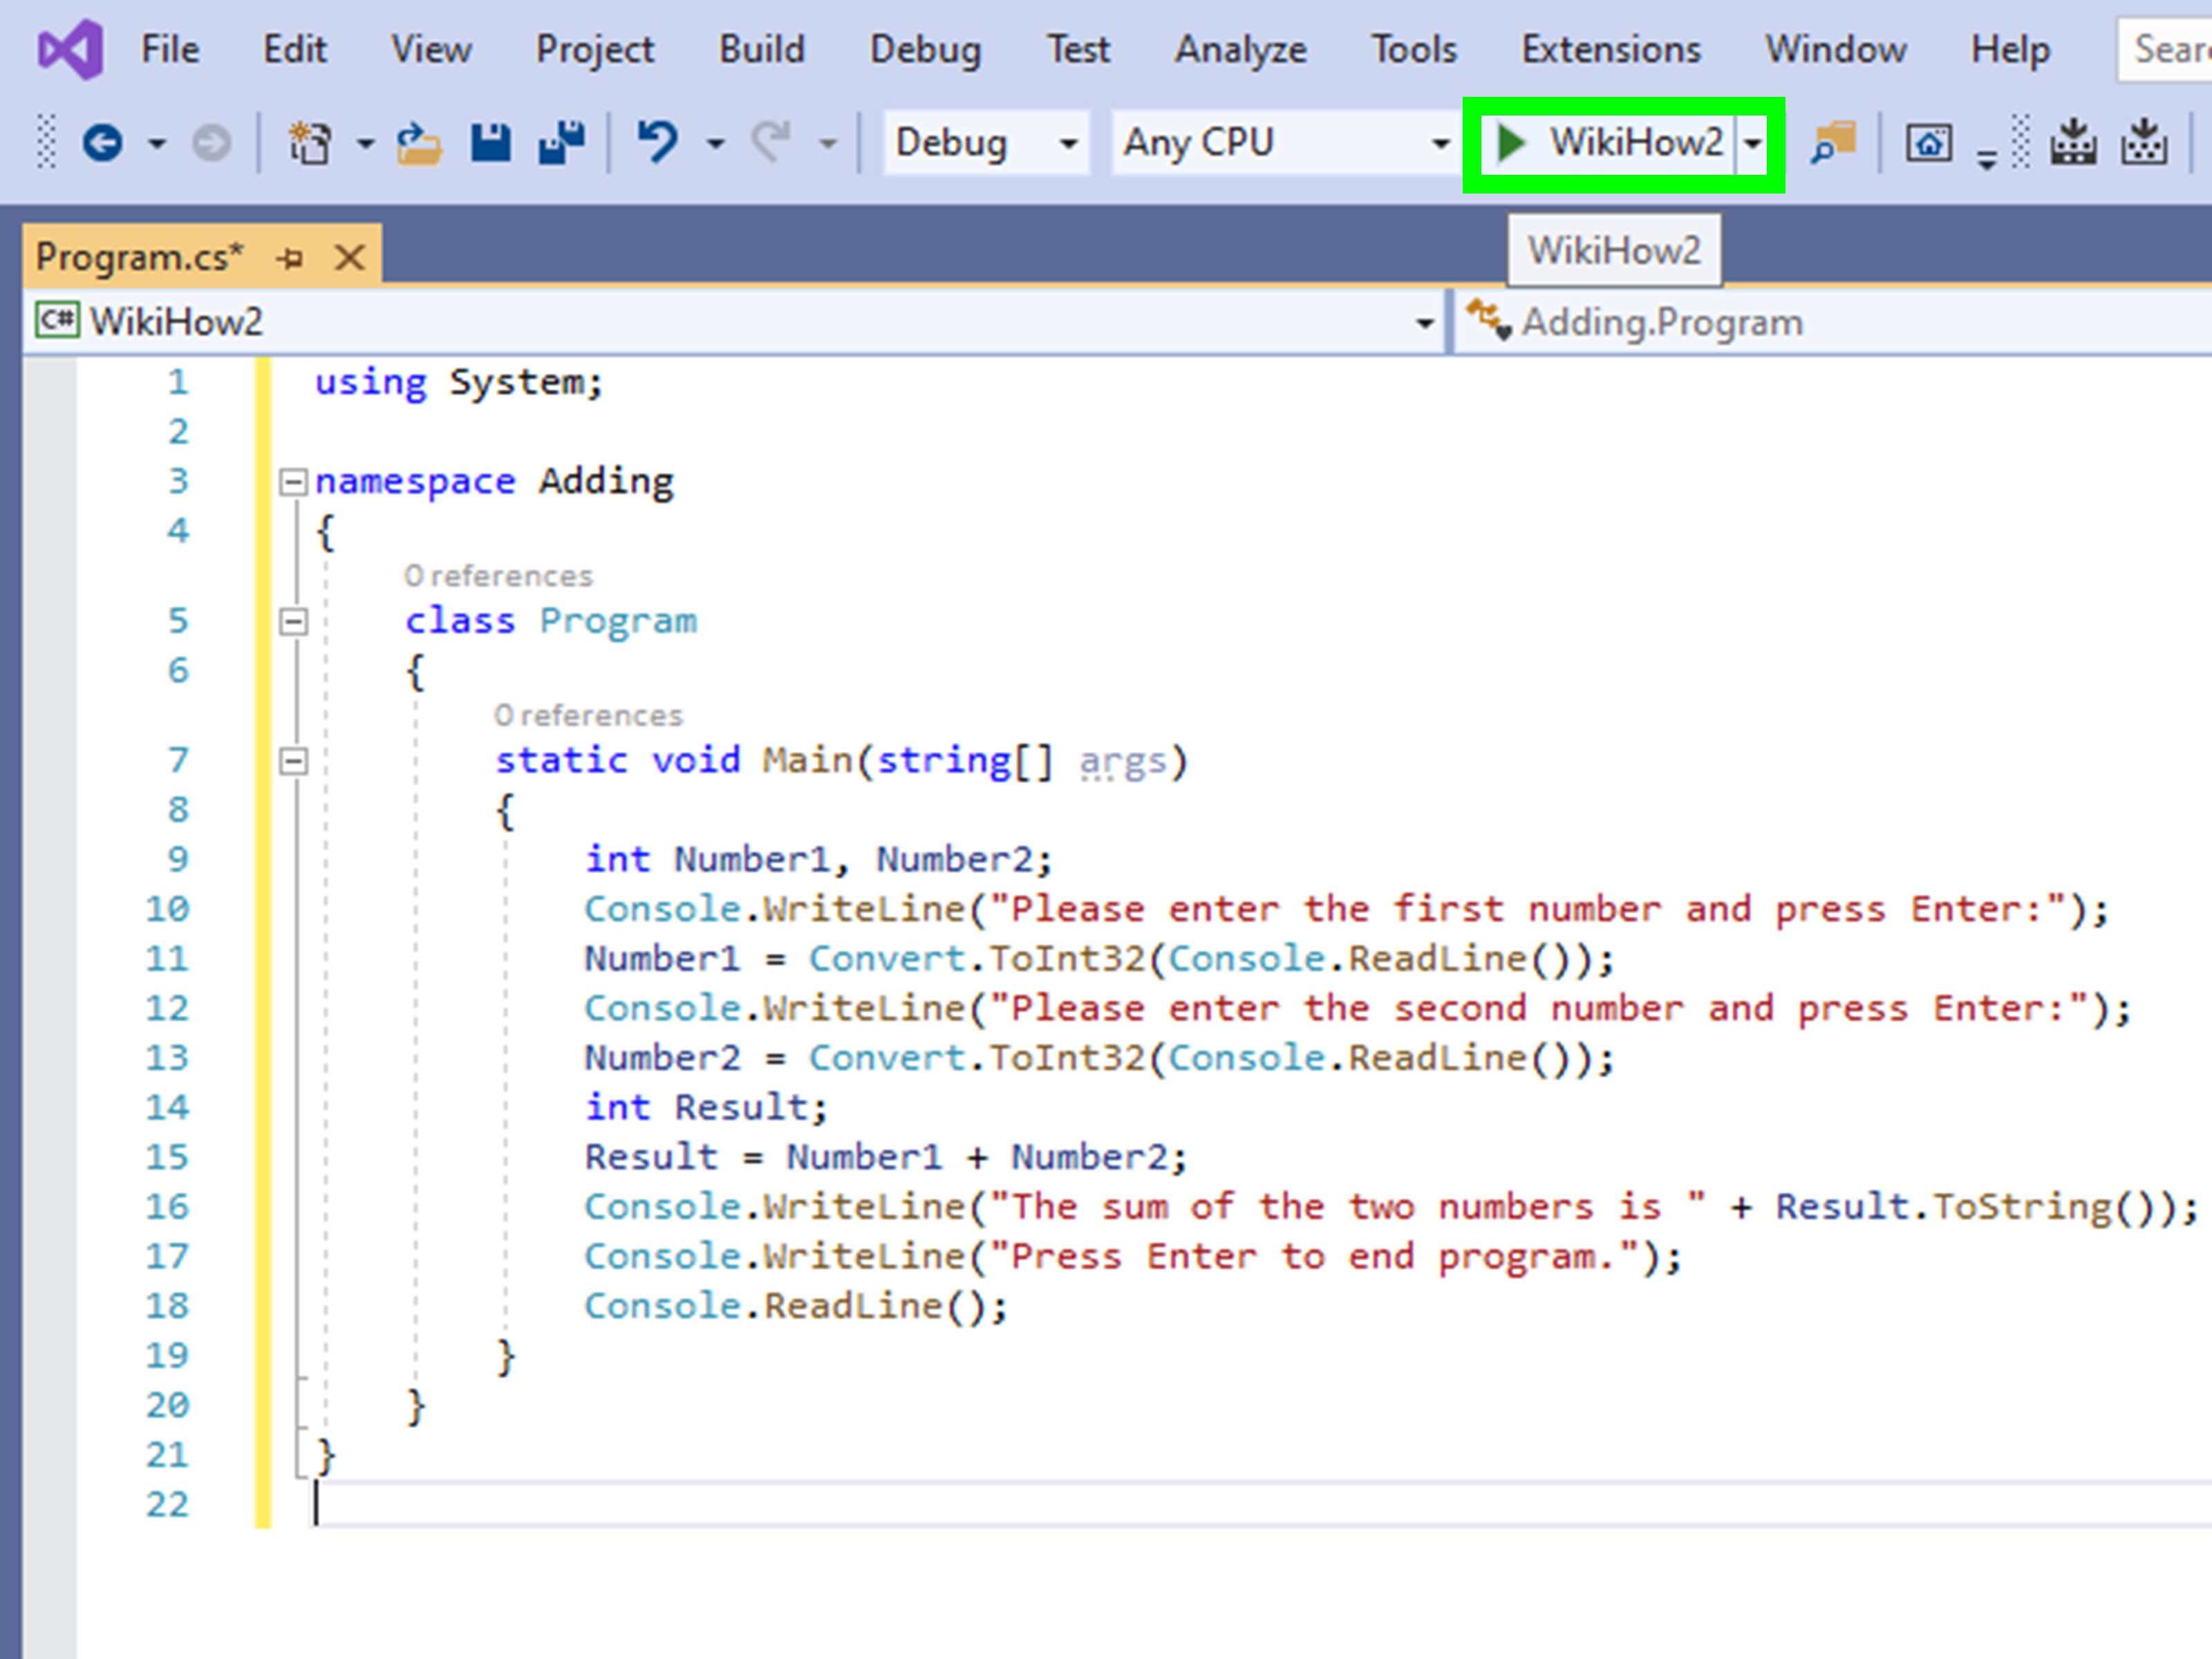This screenshot has height=1659, width=2212.
Task: Click 'int Number1, Number2;' on line 9
Action: 818,859
